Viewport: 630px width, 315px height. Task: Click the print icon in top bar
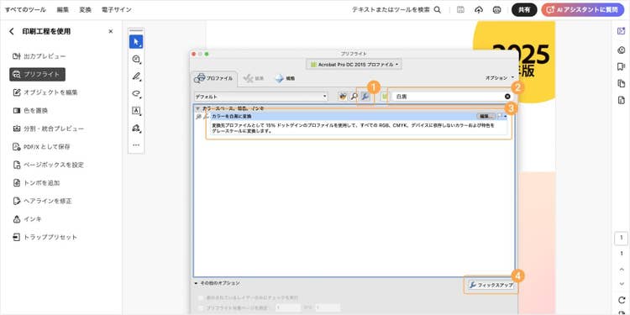496,9
